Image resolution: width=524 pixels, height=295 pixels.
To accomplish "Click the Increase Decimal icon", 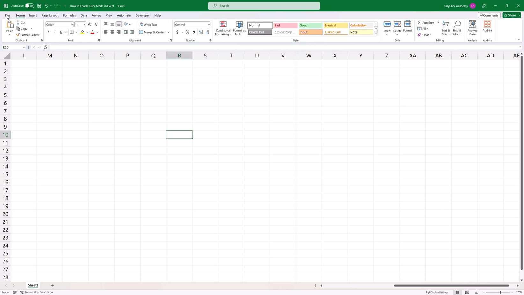I will tap(201, 32).
